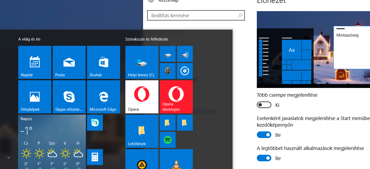Open the Posta mail tile
The height and width of the screenshot is (169, 370).
coord(69,62)
